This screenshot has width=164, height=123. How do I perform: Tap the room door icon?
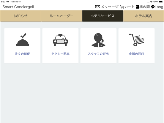(138, 7)
